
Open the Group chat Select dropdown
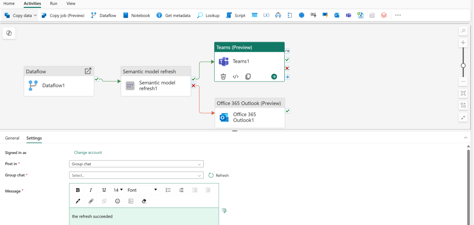coord(137,175)
